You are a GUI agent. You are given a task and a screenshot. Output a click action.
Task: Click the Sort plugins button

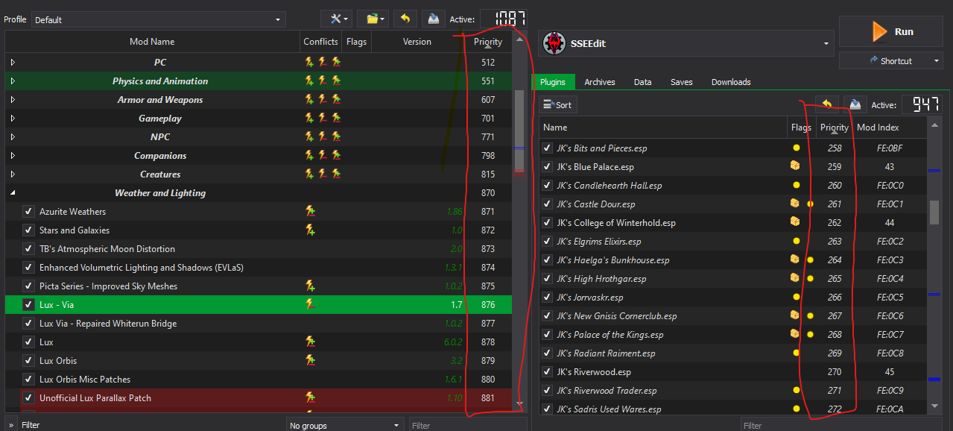tap(558, 105)
